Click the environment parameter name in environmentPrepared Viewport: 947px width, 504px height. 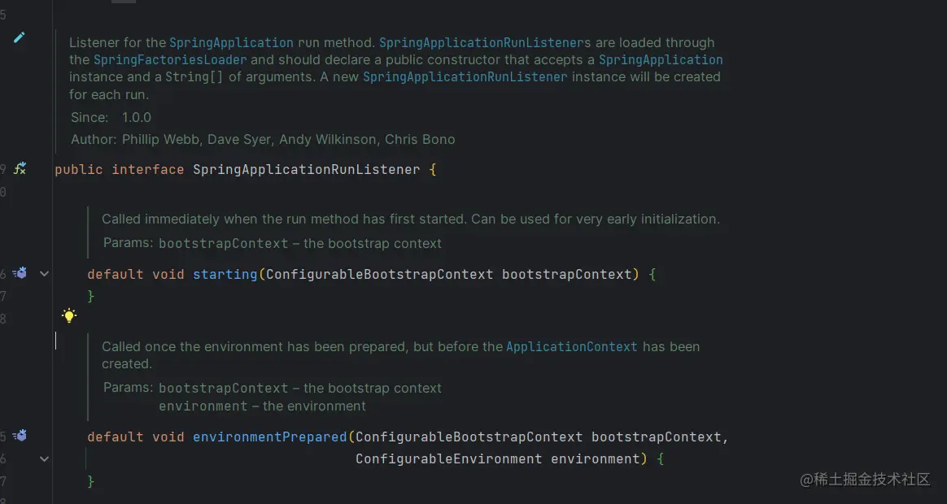(595, 459)
